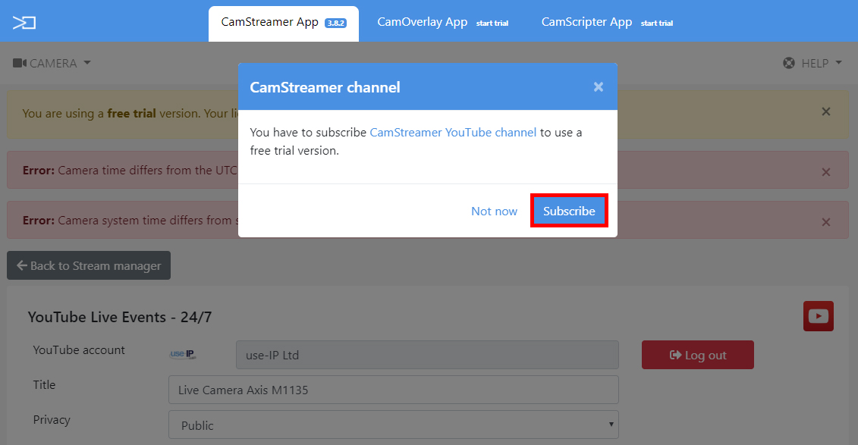This screenshot has height=445, width=858.
Task: Open the Privacy dropdown set to Public
Action: 393,425
